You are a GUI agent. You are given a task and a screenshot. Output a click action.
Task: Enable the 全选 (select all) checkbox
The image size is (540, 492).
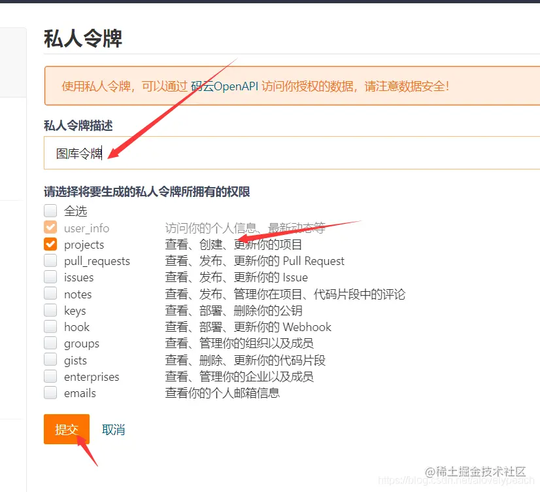[x=50, y=210]
